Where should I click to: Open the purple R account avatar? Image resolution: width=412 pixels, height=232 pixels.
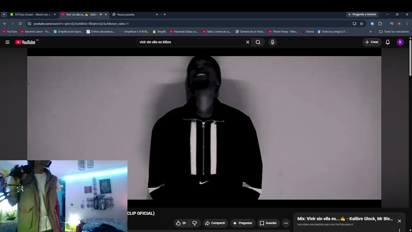pyautogui.click(x=400, y=42)
